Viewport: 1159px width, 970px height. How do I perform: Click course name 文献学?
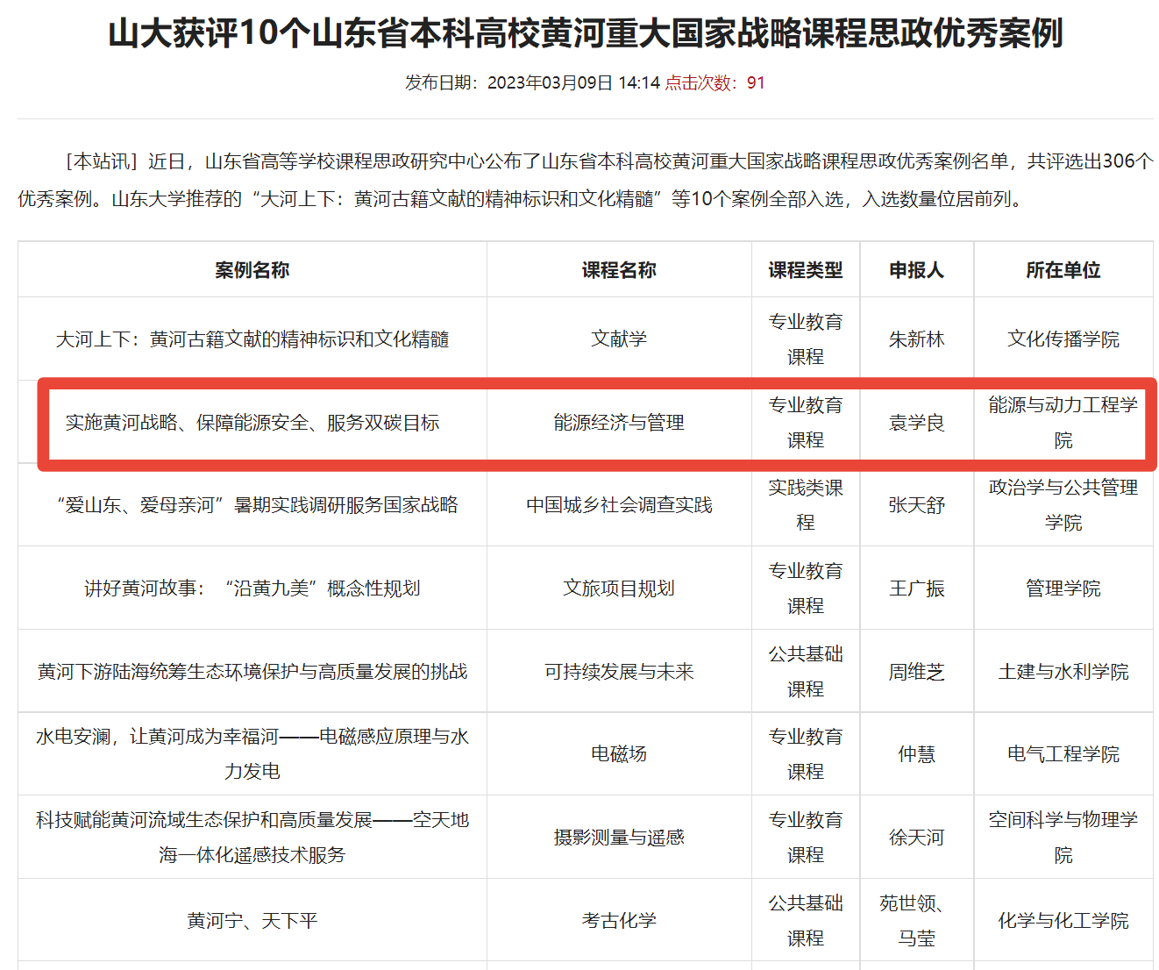point(619,339)
